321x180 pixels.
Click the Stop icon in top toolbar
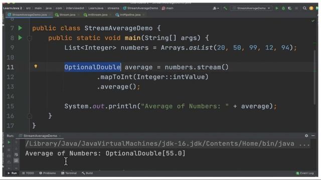click(296, 8)
